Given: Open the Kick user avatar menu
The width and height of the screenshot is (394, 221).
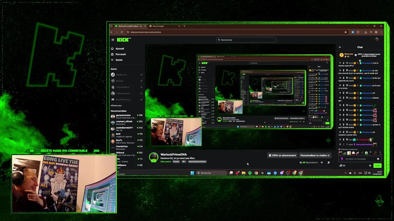Looking at the screenshot, I should click(x=376, y=40).
